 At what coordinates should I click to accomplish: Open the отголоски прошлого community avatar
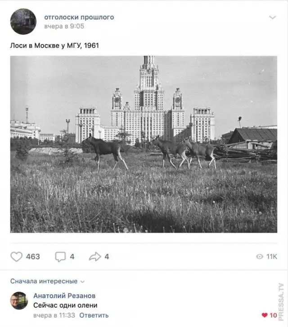coord(23,21)
